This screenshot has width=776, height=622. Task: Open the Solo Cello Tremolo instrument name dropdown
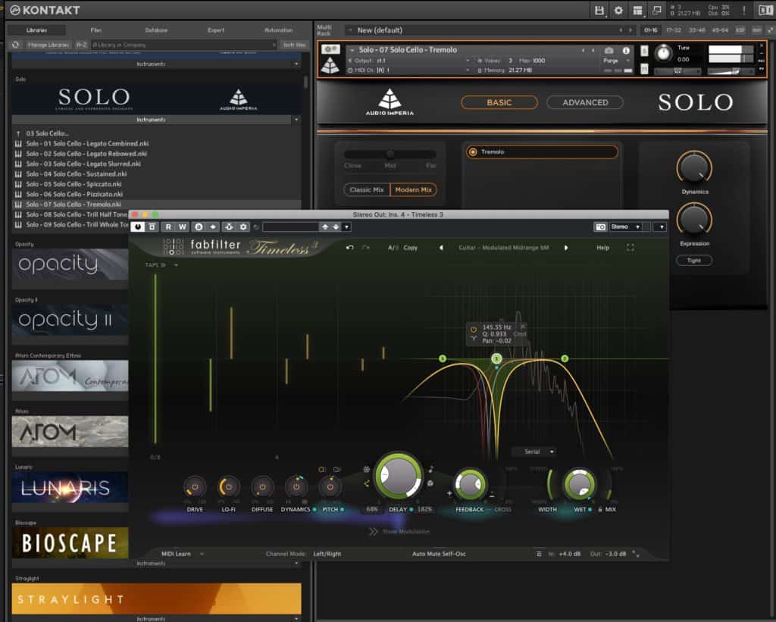[352, 50]
